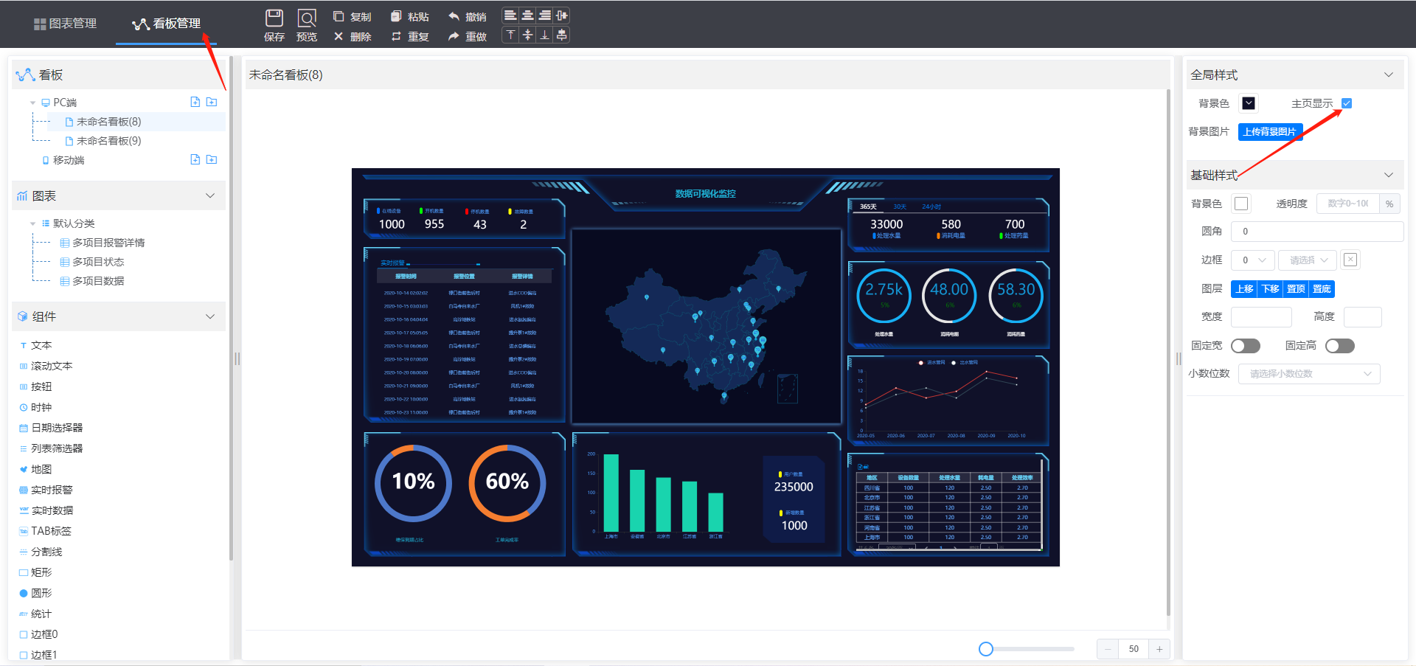The height and width of the screenshot is (666, 1416).
Task: Toggle the 固定宽 switch
Action: (1246, 346)
